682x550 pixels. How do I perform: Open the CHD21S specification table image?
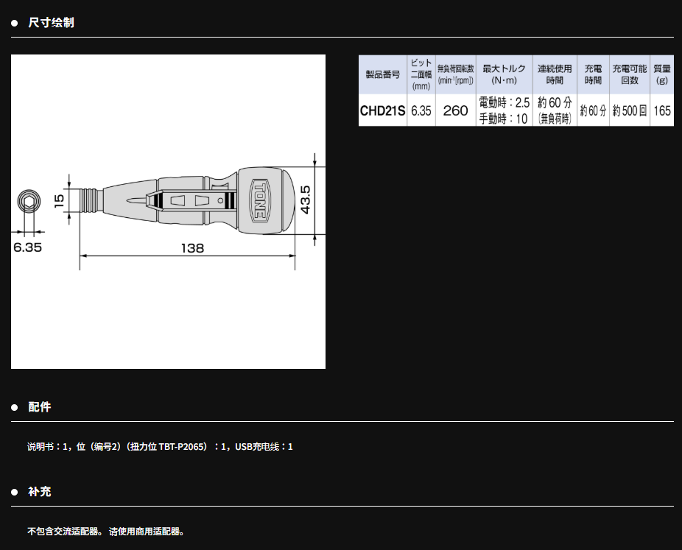tap(516, 91)
